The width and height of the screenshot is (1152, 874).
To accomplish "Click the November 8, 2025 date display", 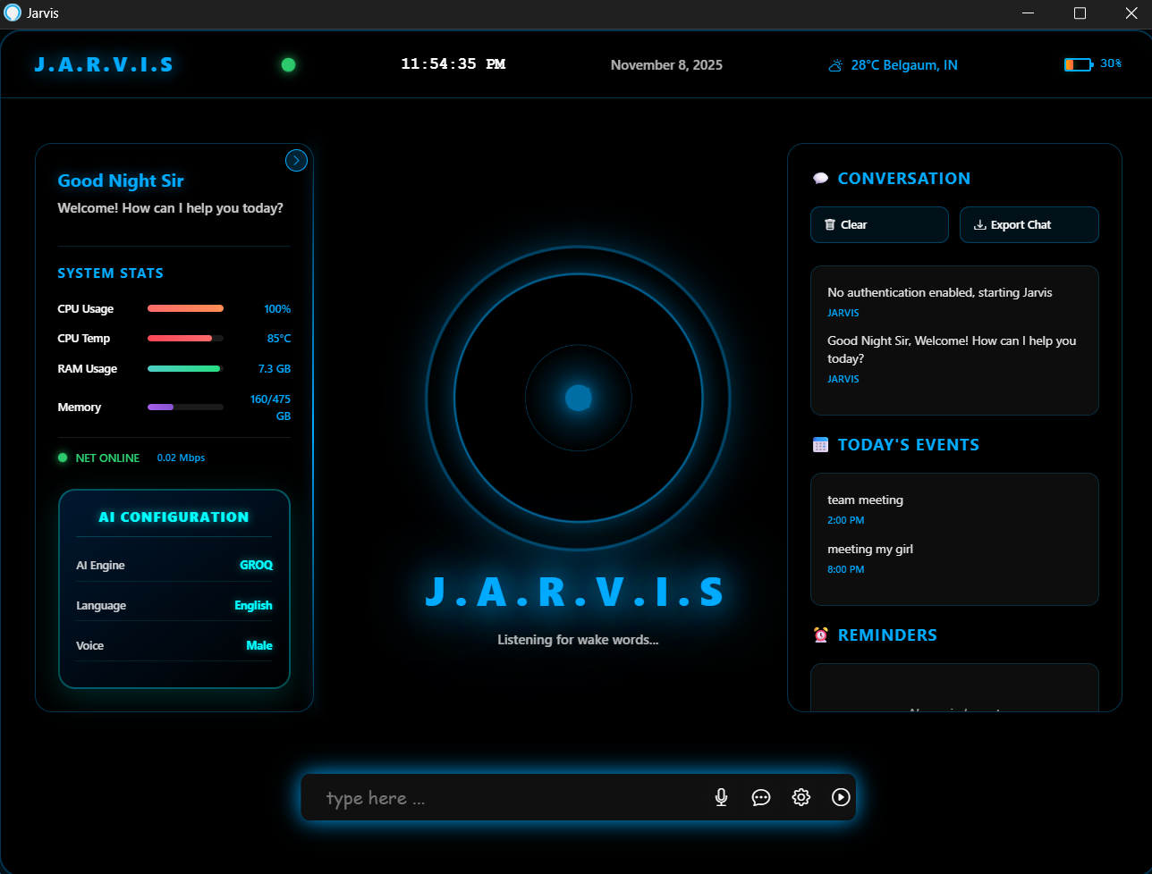I will [666, 64].
